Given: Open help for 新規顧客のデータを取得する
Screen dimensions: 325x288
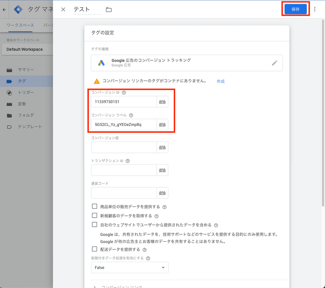Looking at the screenshot, I should pos(156,216).
